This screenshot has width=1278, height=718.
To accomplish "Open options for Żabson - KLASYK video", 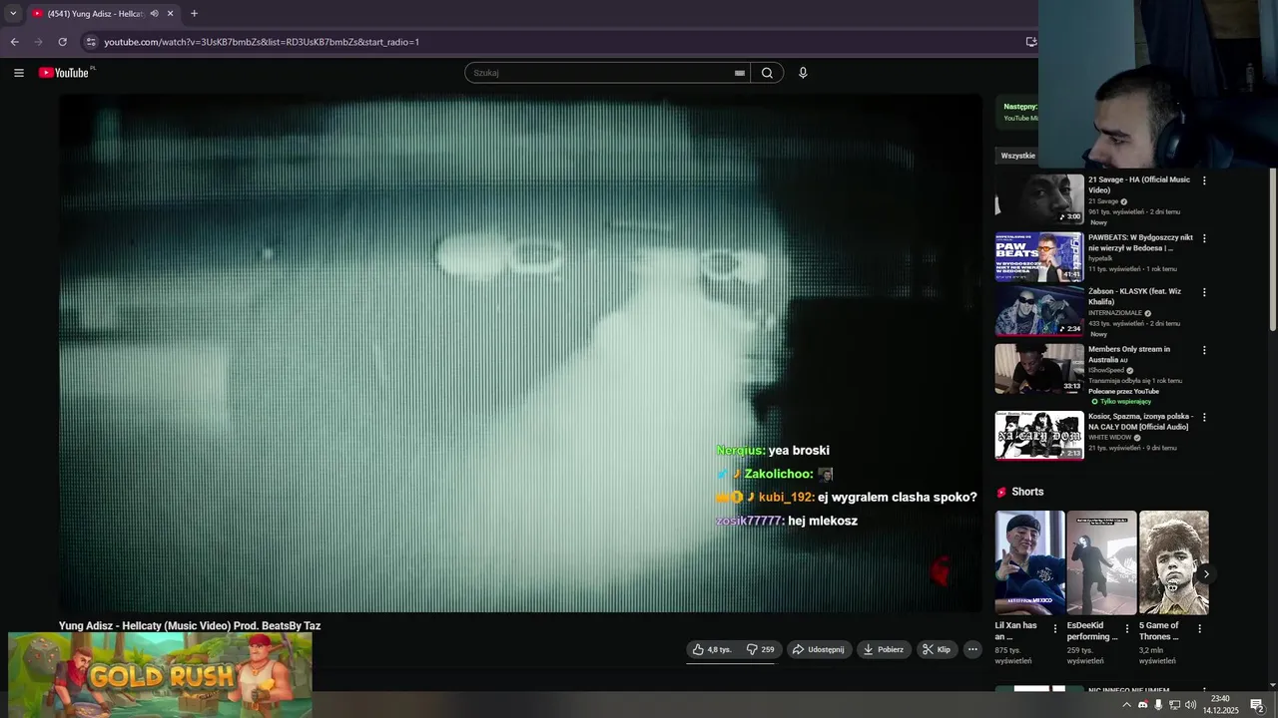I will click(x=1204, y=292).
